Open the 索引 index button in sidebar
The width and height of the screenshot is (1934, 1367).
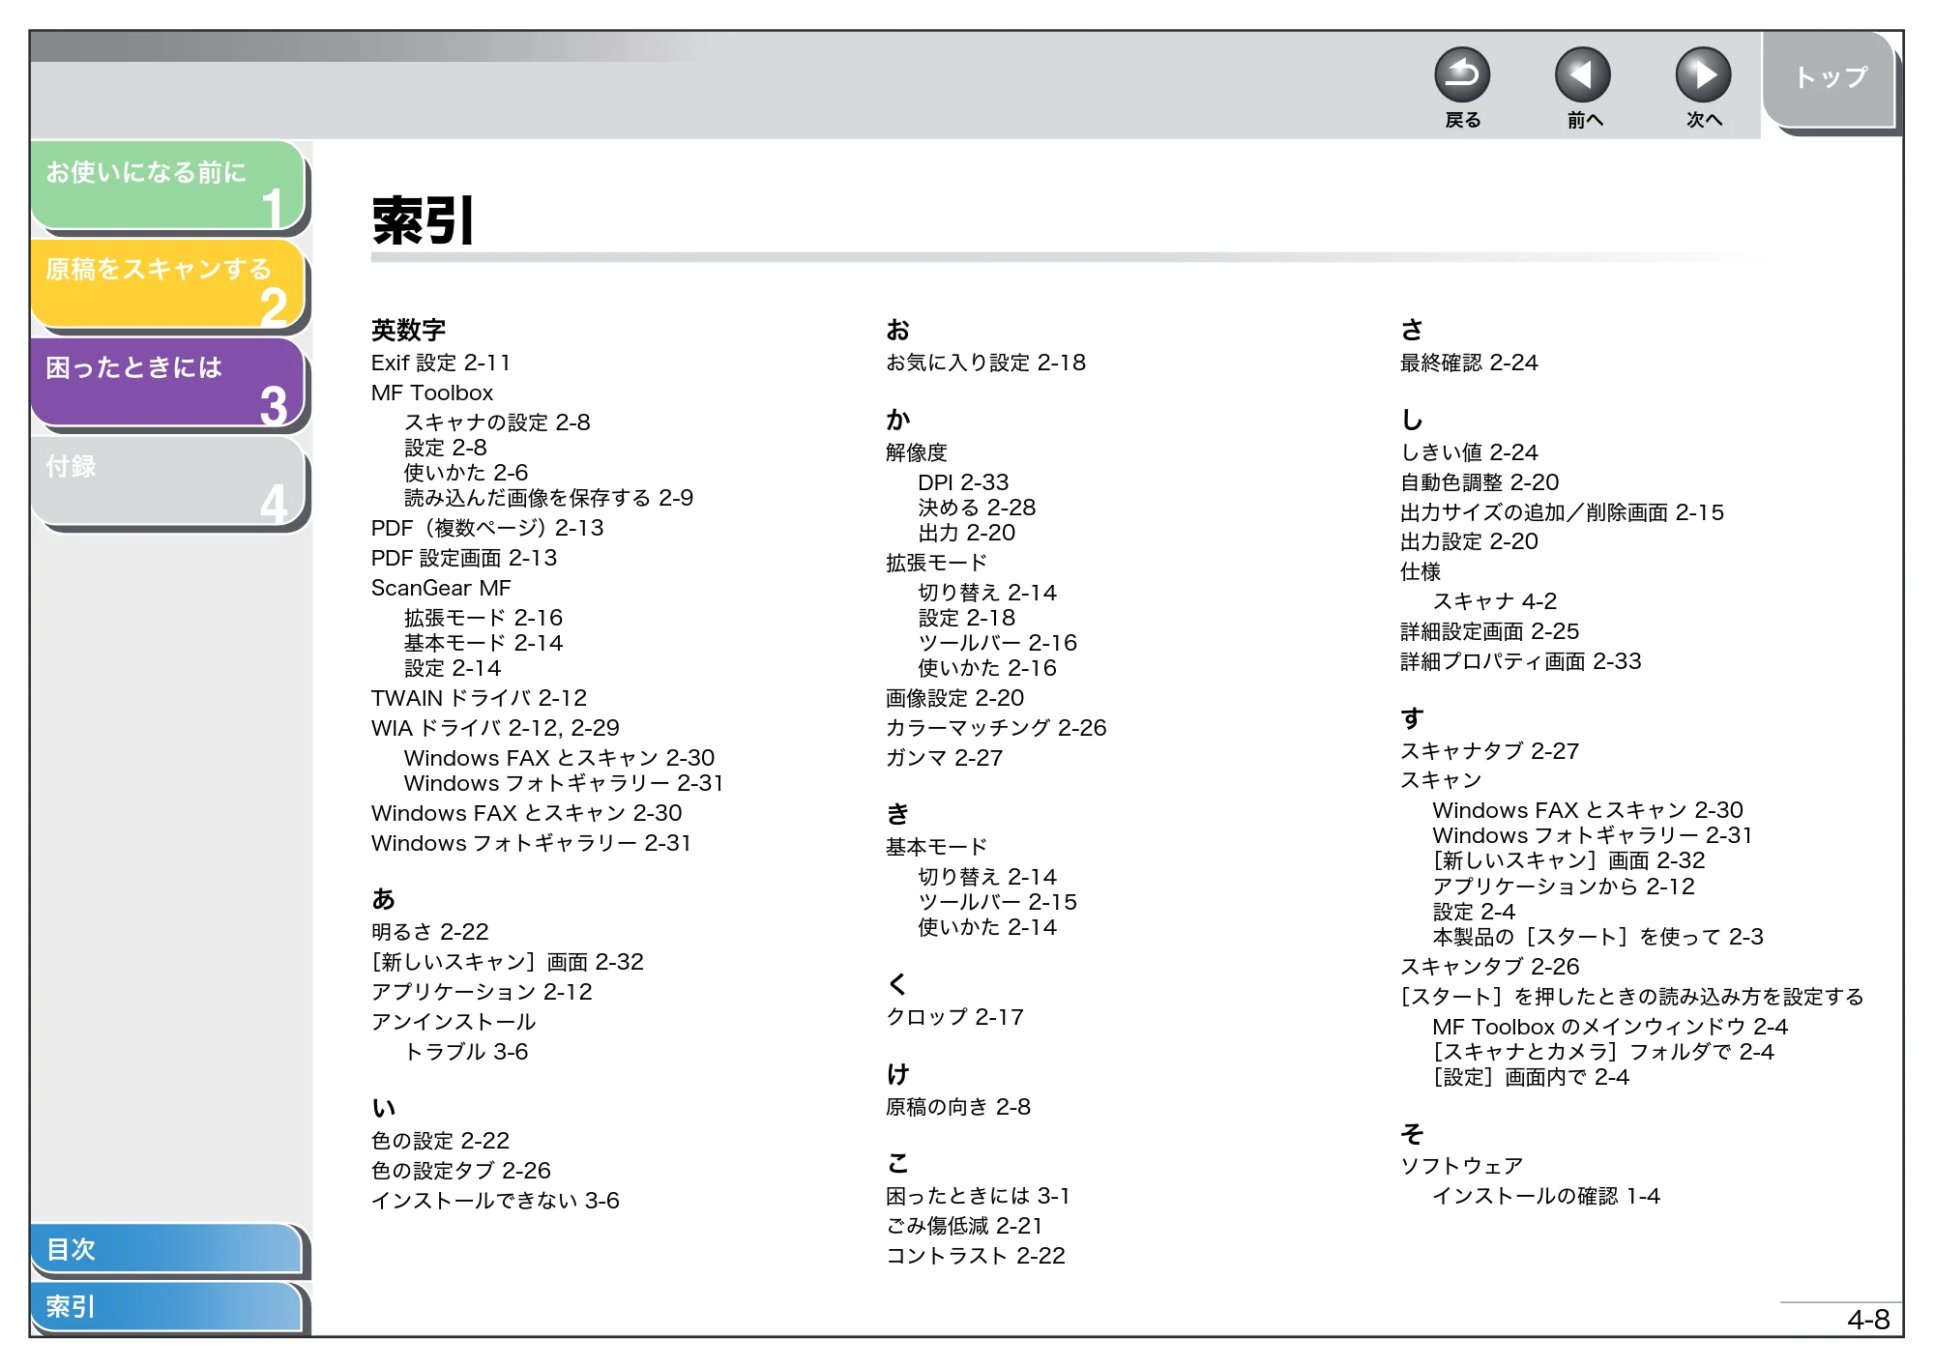[165, 1306]
